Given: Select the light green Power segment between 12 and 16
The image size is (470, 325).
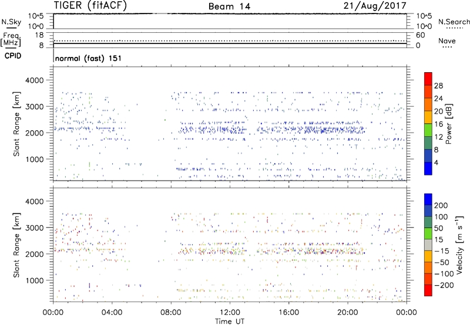Looking at the screenshot, I should (x=428, y=130).
